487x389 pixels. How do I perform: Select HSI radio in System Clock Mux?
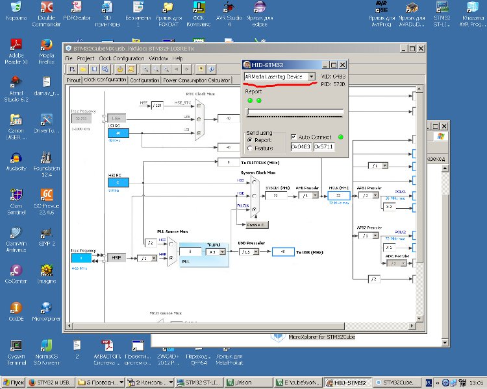coord(255,182)
